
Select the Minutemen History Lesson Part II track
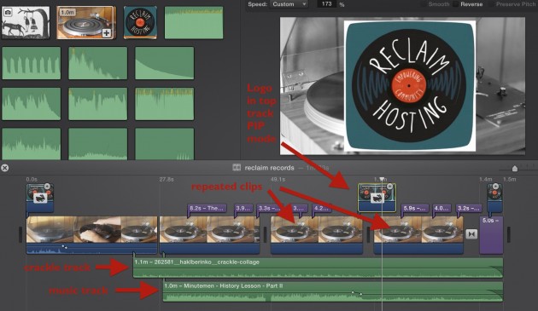[x=333, y=291]
